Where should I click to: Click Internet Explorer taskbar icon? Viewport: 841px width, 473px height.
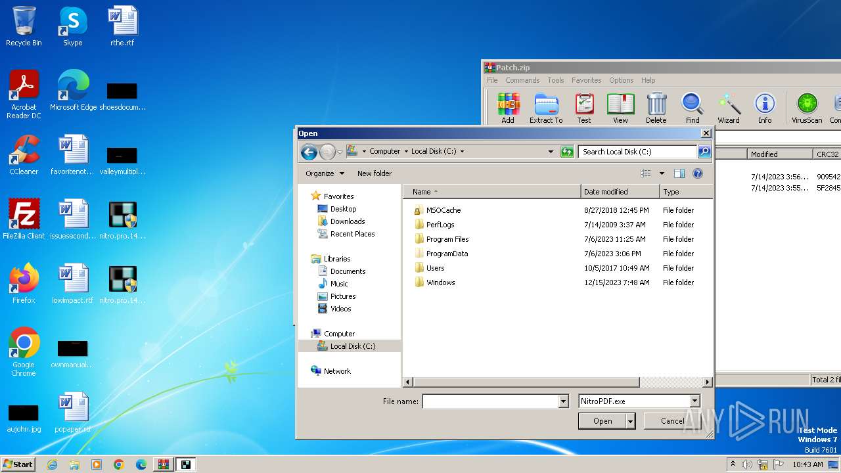(x=52, y=464)
